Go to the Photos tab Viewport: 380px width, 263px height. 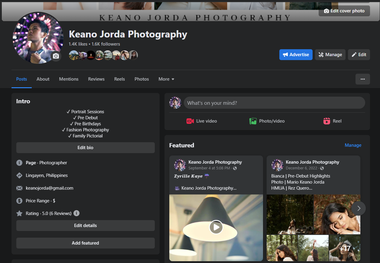[142, 79]
